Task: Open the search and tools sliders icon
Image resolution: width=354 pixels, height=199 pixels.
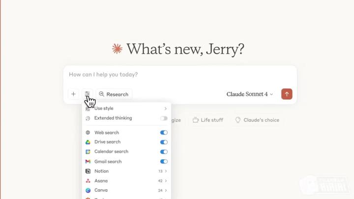Action: pyautogui.click(x=87, y=94)
